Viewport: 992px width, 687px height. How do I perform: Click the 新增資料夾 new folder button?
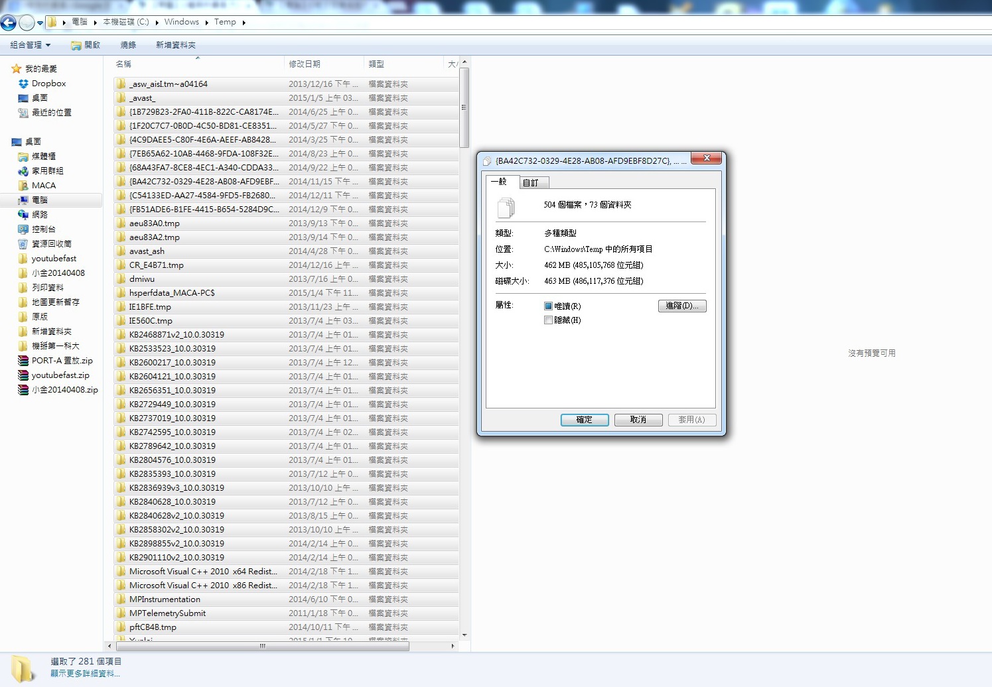(x=176, y=45)
